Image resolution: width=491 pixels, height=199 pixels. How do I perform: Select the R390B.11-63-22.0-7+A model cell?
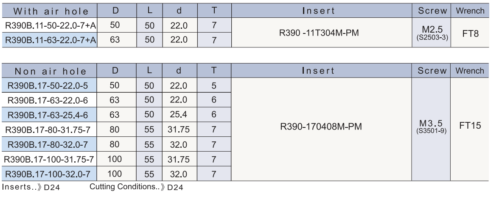coord(49,41)
